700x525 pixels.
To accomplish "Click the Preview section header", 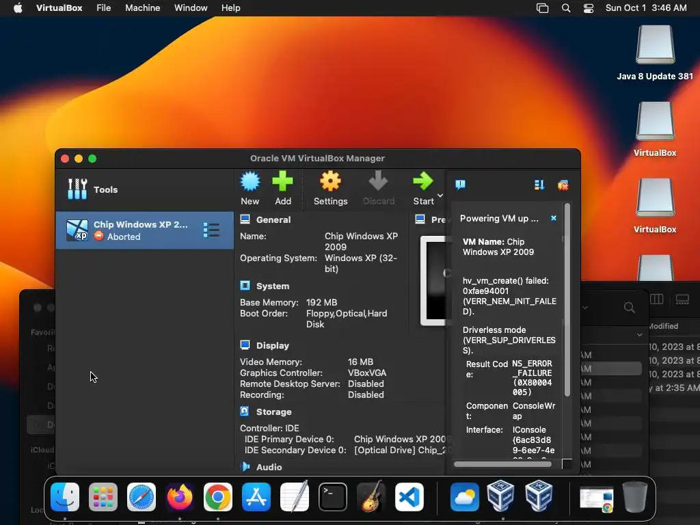I will [438, 219].
